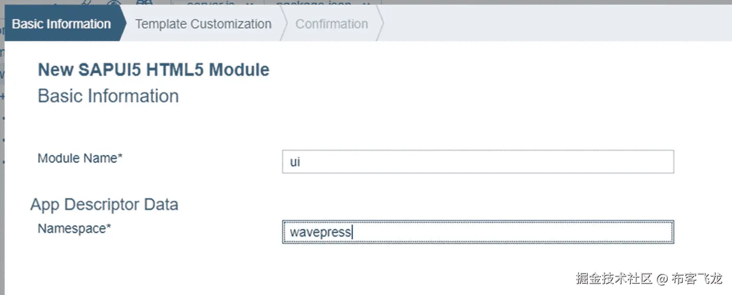Click the New SAPUI5 HTML5 Module title
The width and height of the screenshot is (732, 295).
click(154, 70)
